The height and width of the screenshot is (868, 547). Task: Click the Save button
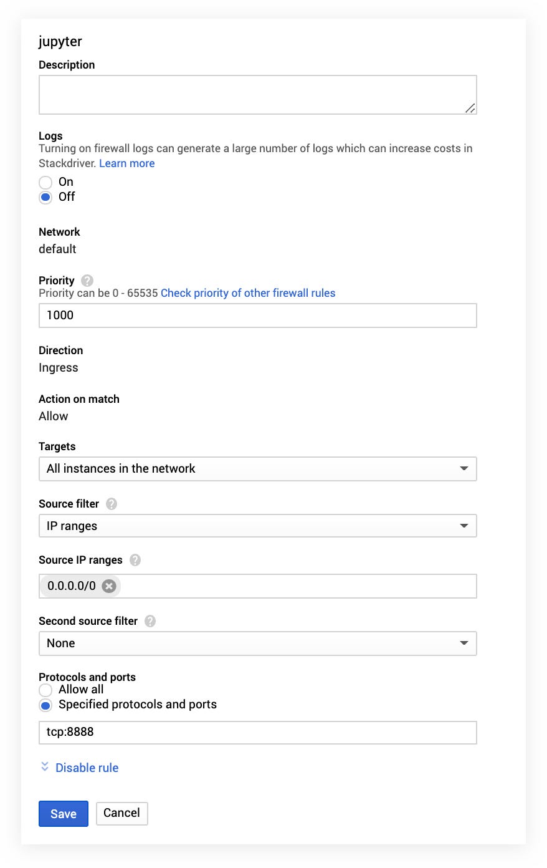[64, 814]
